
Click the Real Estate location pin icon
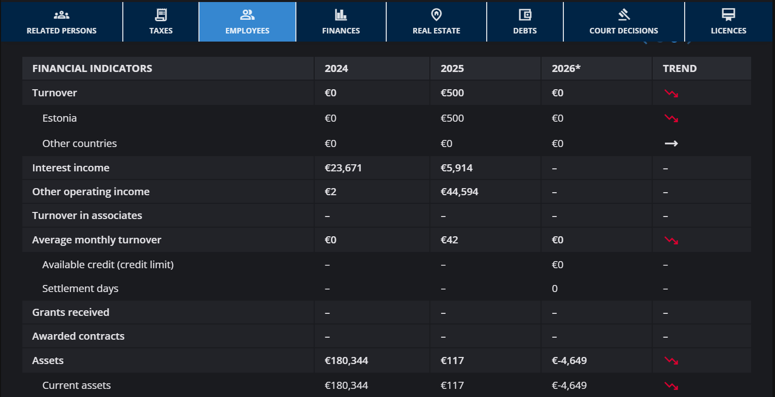[436, 15]
